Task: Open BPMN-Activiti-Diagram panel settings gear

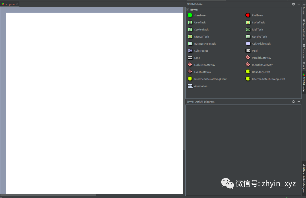Action: click(x=293, y=101)
